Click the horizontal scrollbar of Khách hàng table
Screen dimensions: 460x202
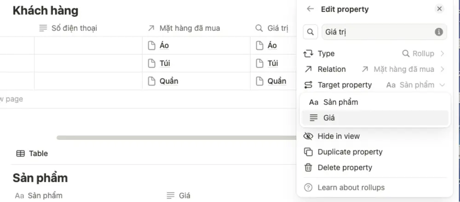(x=176, y=138)
